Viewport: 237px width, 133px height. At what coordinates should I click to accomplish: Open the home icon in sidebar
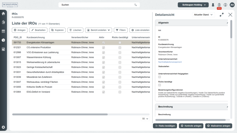(x=3, y=14)
